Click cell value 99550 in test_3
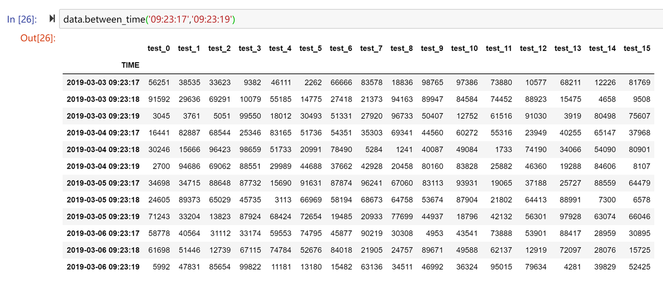This screenshot has height=283, width=663. pos(250,116)
